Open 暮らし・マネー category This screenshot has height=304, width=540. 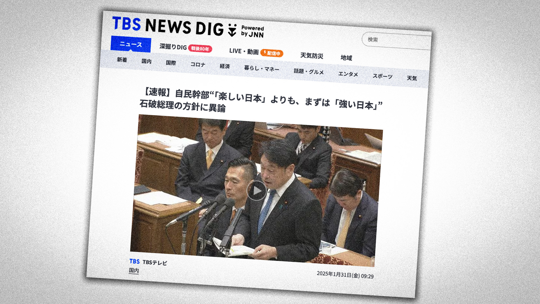click(x=262, y=68)
